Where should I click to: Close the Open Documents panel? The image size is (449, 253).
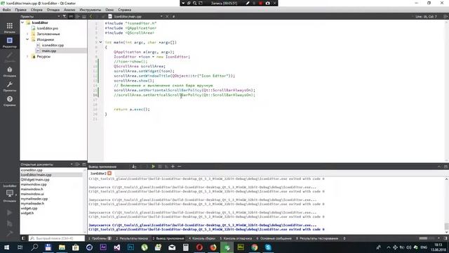point(84,164)
